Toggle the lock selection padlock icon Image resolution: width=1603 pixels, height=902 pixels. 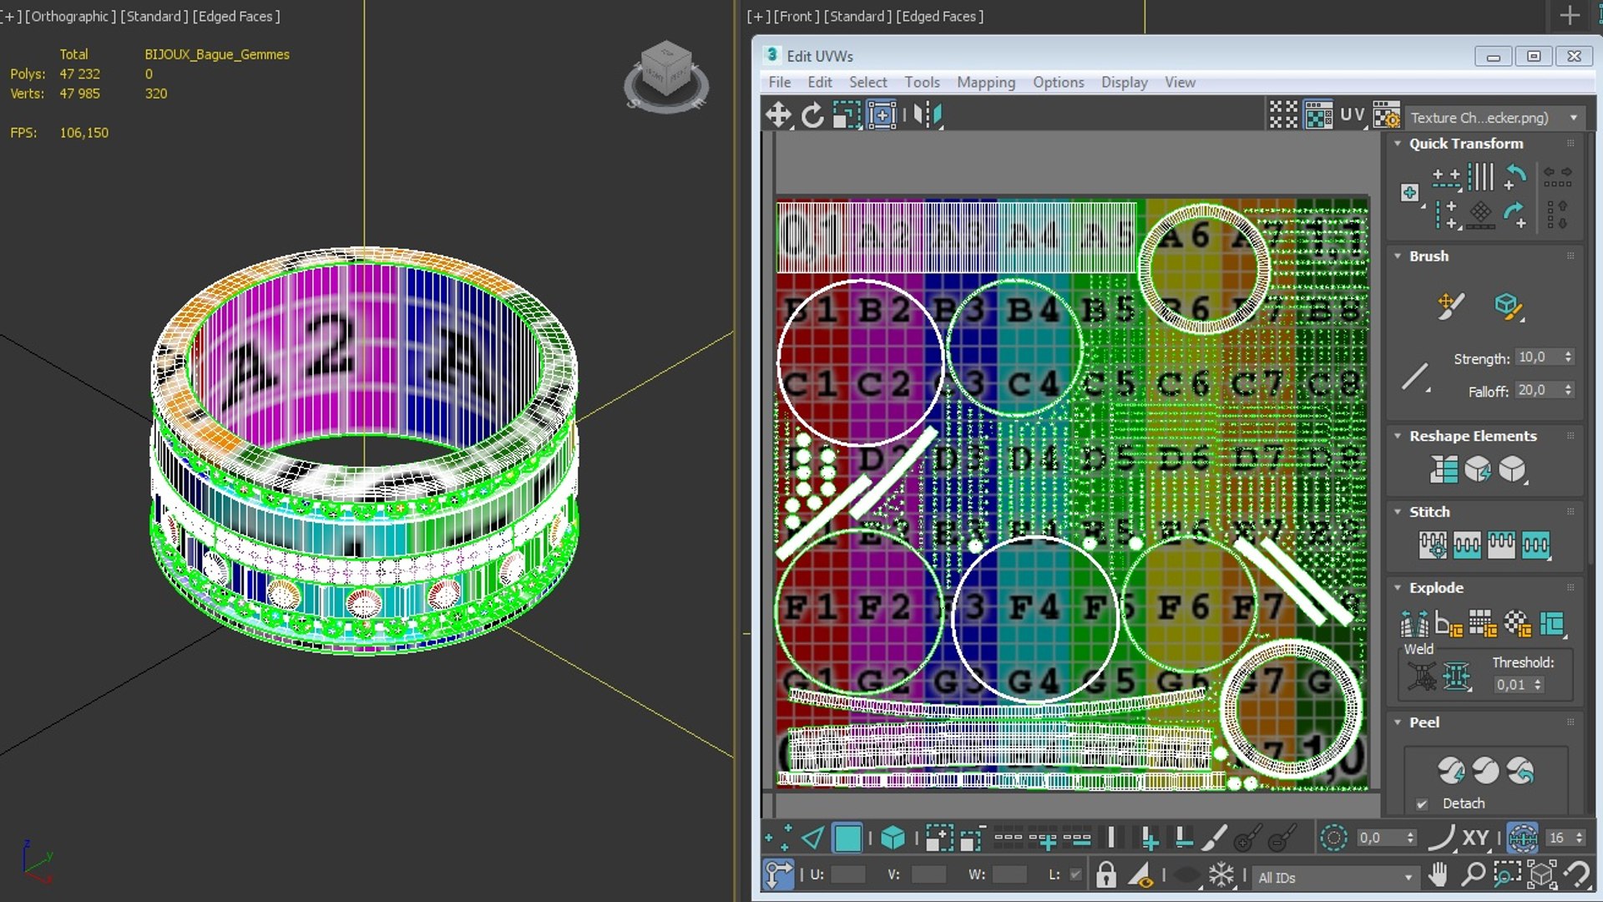point(1106,875)
